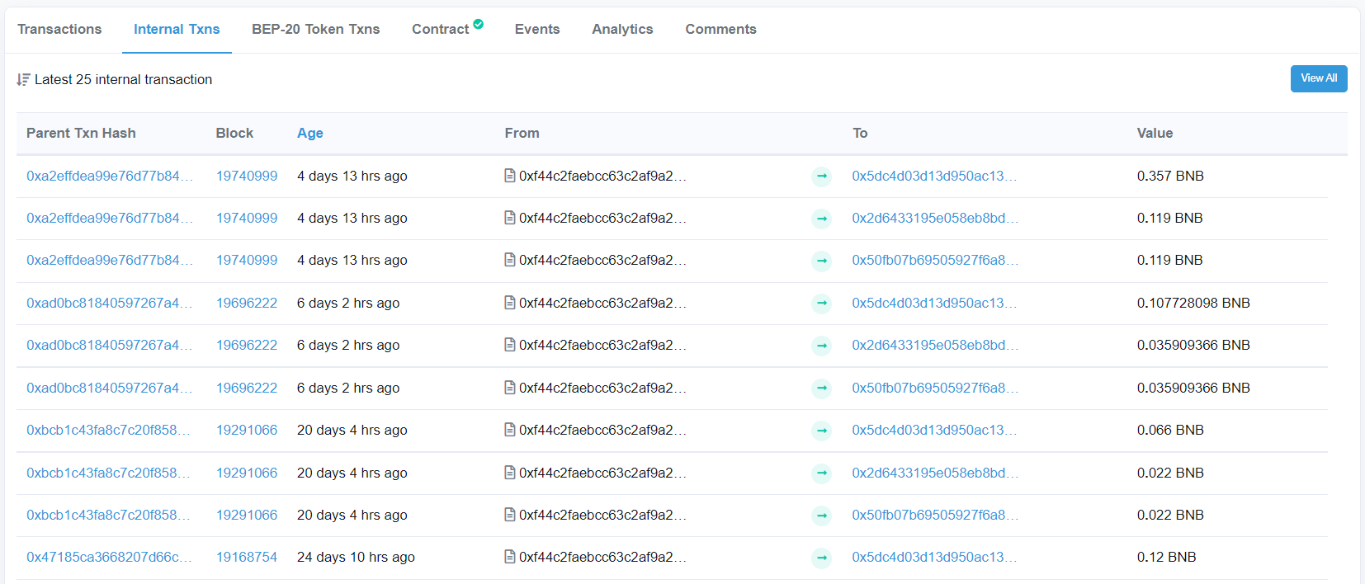This screenshot has width=1365, height=584.
Task: Open To address 0x5dc4d03d13d950ac13 in 0.12 BNB row
Action: [934, 557]
